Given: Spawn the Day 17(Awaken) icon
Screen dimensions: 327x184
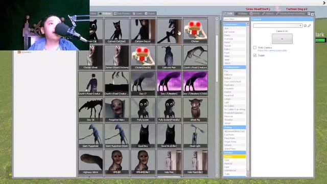Looking at the screenshot, I should (x=169, y=83).
